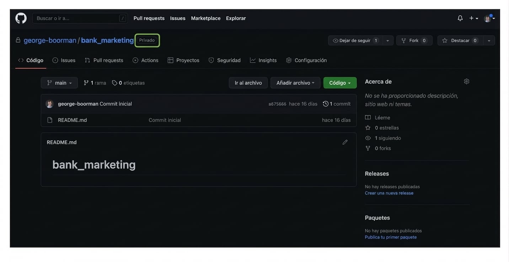This screenshot has height=262, width=509.
Task: Open the Configuración tab
Action: tap(306, 61)
